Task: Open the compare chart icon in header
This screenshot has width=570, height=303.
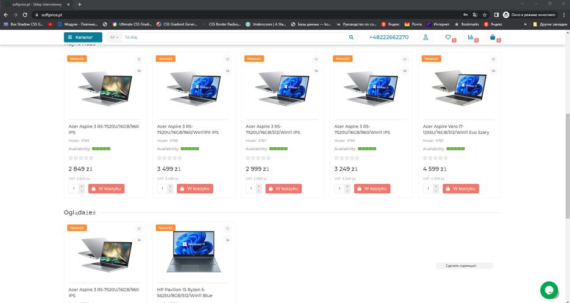Action: point(471,37)
